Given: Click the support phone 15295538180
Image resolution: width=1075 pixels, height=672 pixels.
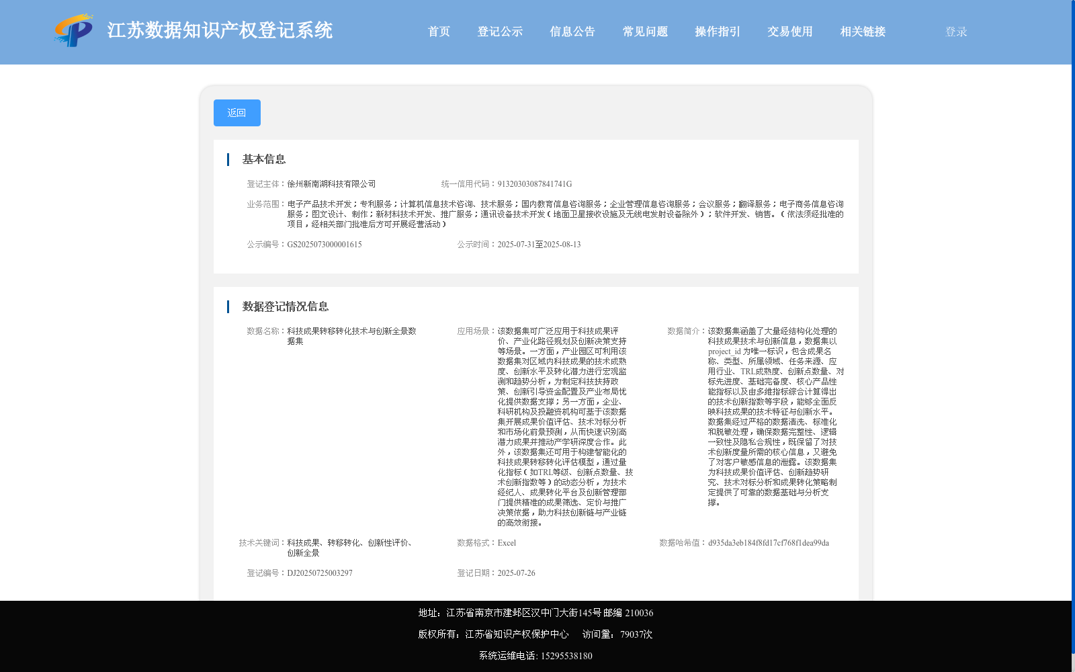Looking at the screenshot, I should [566, 656].
